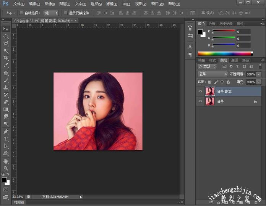Activate the Zoom tool
266x206 pixels.
click(x=6, y=168)
